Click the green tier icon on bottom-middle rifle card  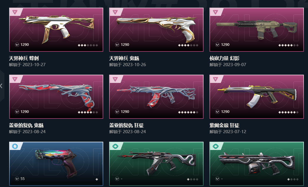[115, 146]
